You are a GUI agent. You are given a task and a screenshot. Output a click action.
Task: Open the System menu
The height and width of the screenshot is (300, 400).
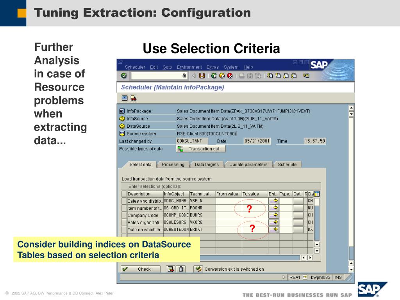[x=231, y=67]
